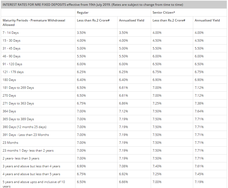Select 2 years- less than 3 years row
The height and width of the screenshot is (188, 228).
point(114,158)
